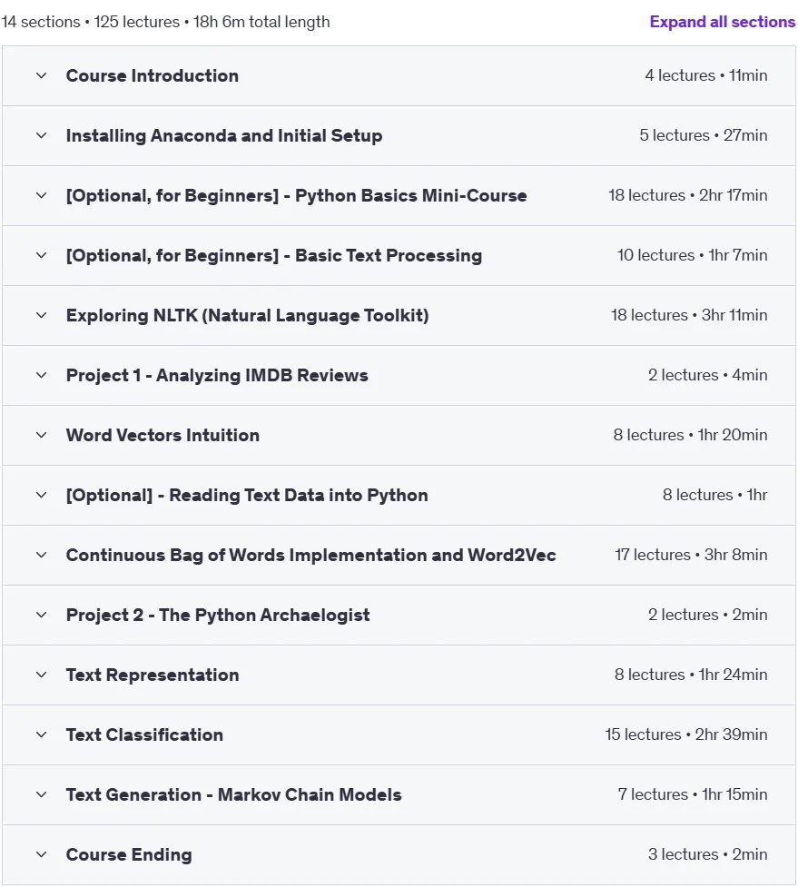Expand the Course Introduction chevron
The height and width of the screenshot is (887, 798).
click(x=41, y=75)
